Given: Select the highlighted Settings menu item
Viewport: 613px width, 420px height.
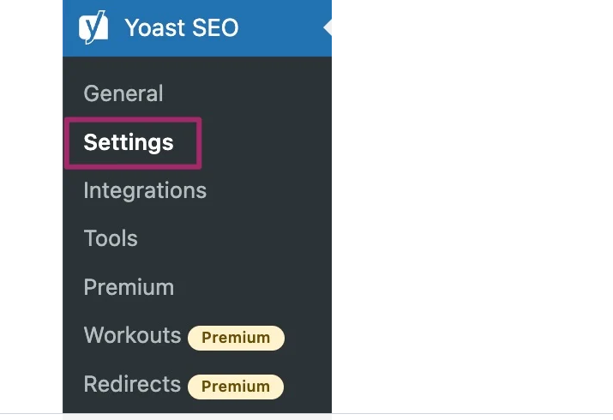Looking at the screenshot, I should (x=129, y=142).
